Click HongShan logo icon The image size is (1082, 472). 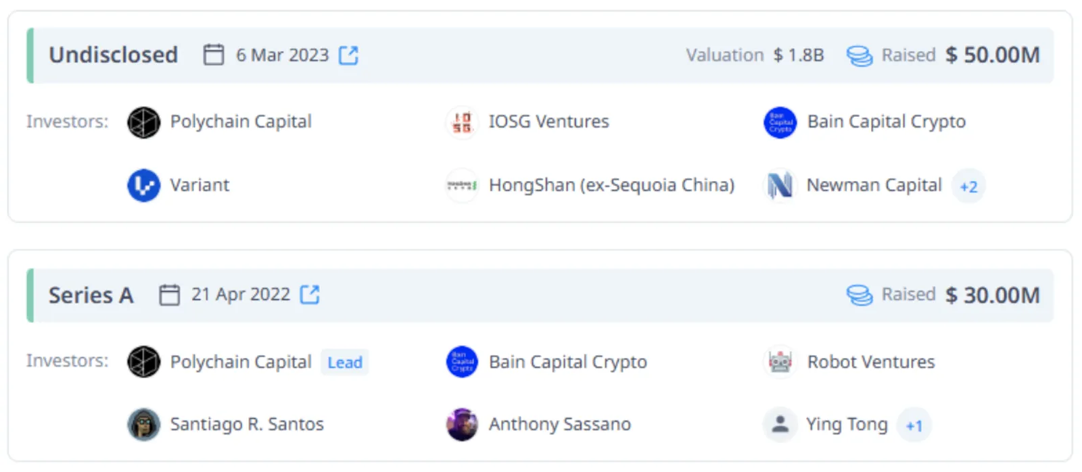tap(463, 185)
